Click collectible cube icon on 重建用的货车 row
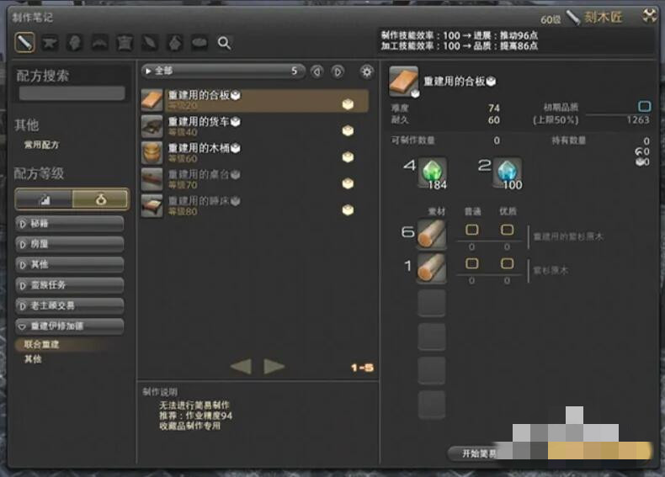Viewport: 665px width, 477px height. (348, 130)
